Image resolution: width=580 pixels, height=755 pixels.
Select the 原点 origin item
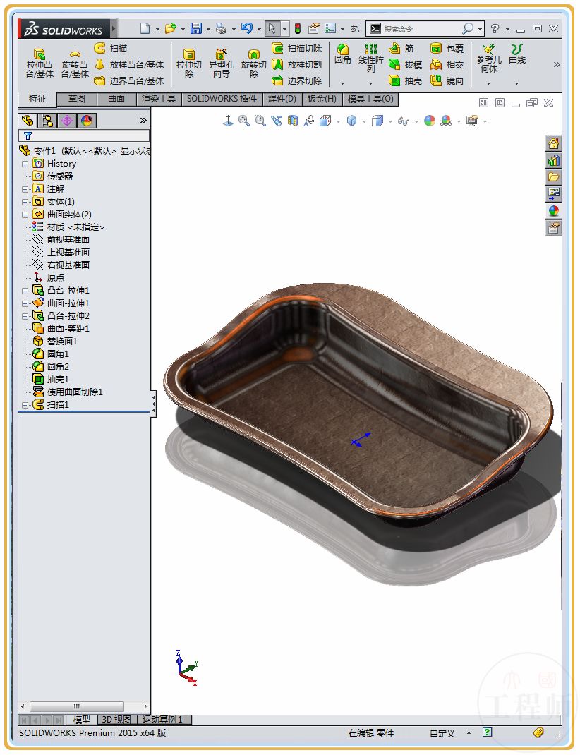tap(48, 278)
